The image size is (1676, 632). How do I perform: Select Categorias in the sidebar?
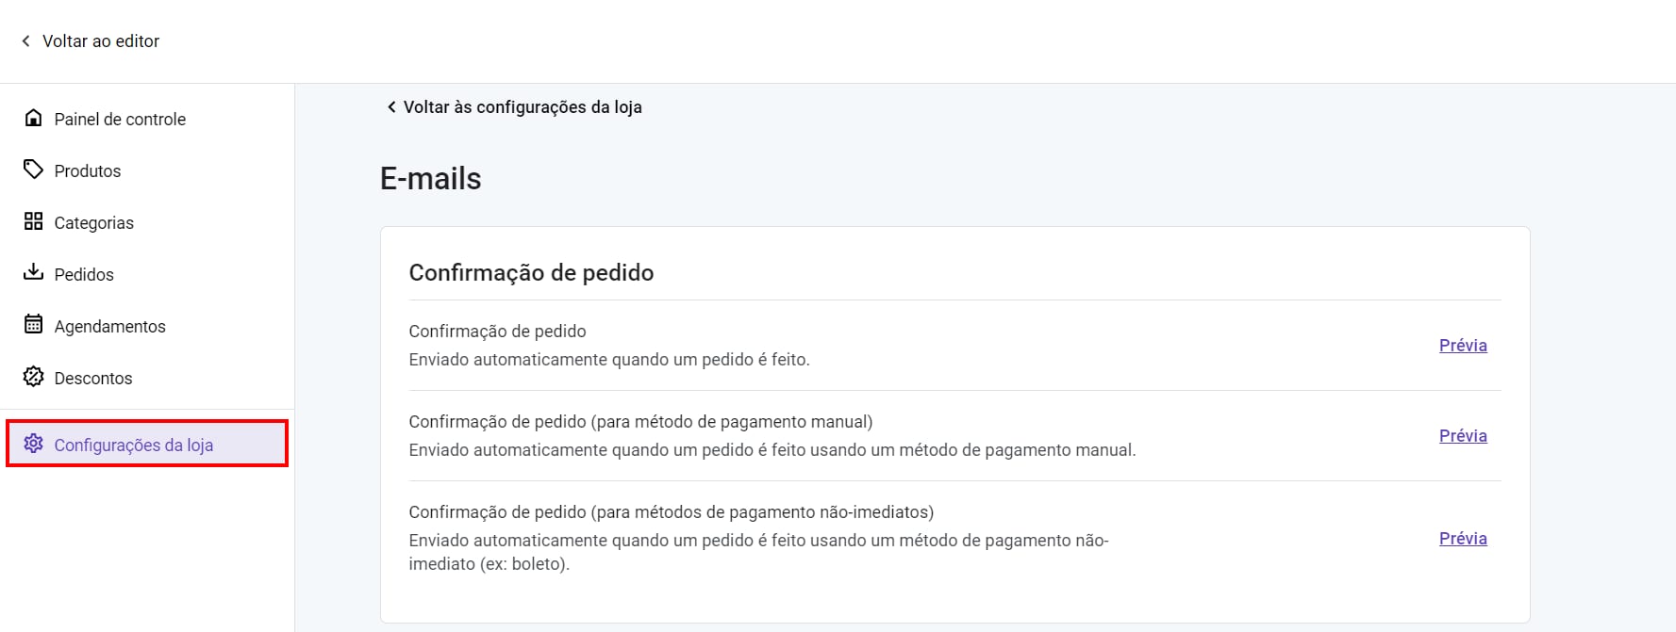click(93, 223)
